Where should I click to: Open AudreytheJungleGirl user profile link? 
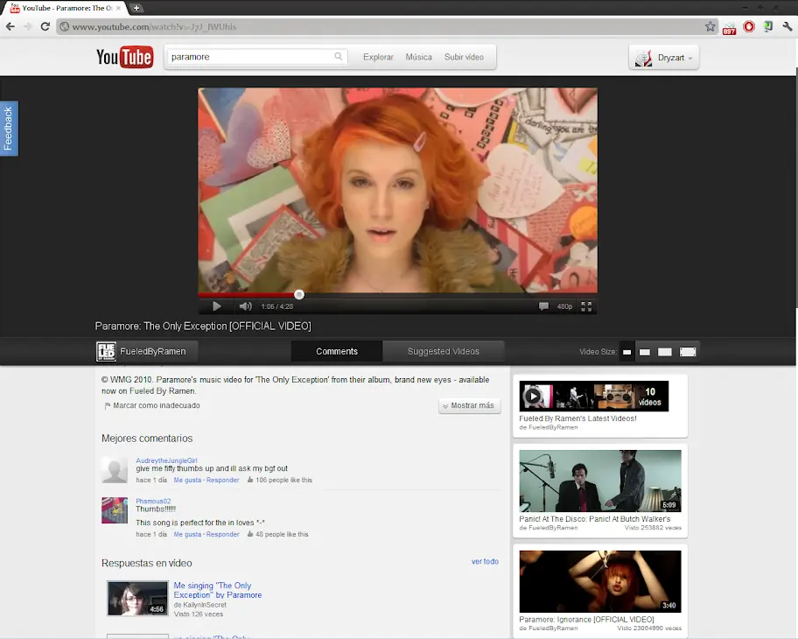[166, 460]
